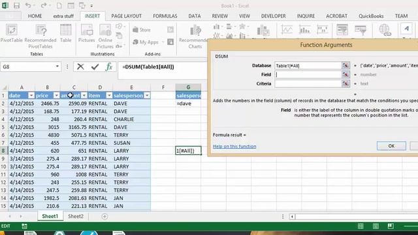
Task: Click into the Criteria input box
Action: 308,84
